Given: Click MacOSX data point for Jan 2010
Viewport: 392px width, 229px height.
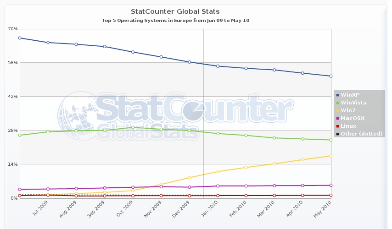Looking at the screenshot, I should pyautogui.click(x=218, y=186).
